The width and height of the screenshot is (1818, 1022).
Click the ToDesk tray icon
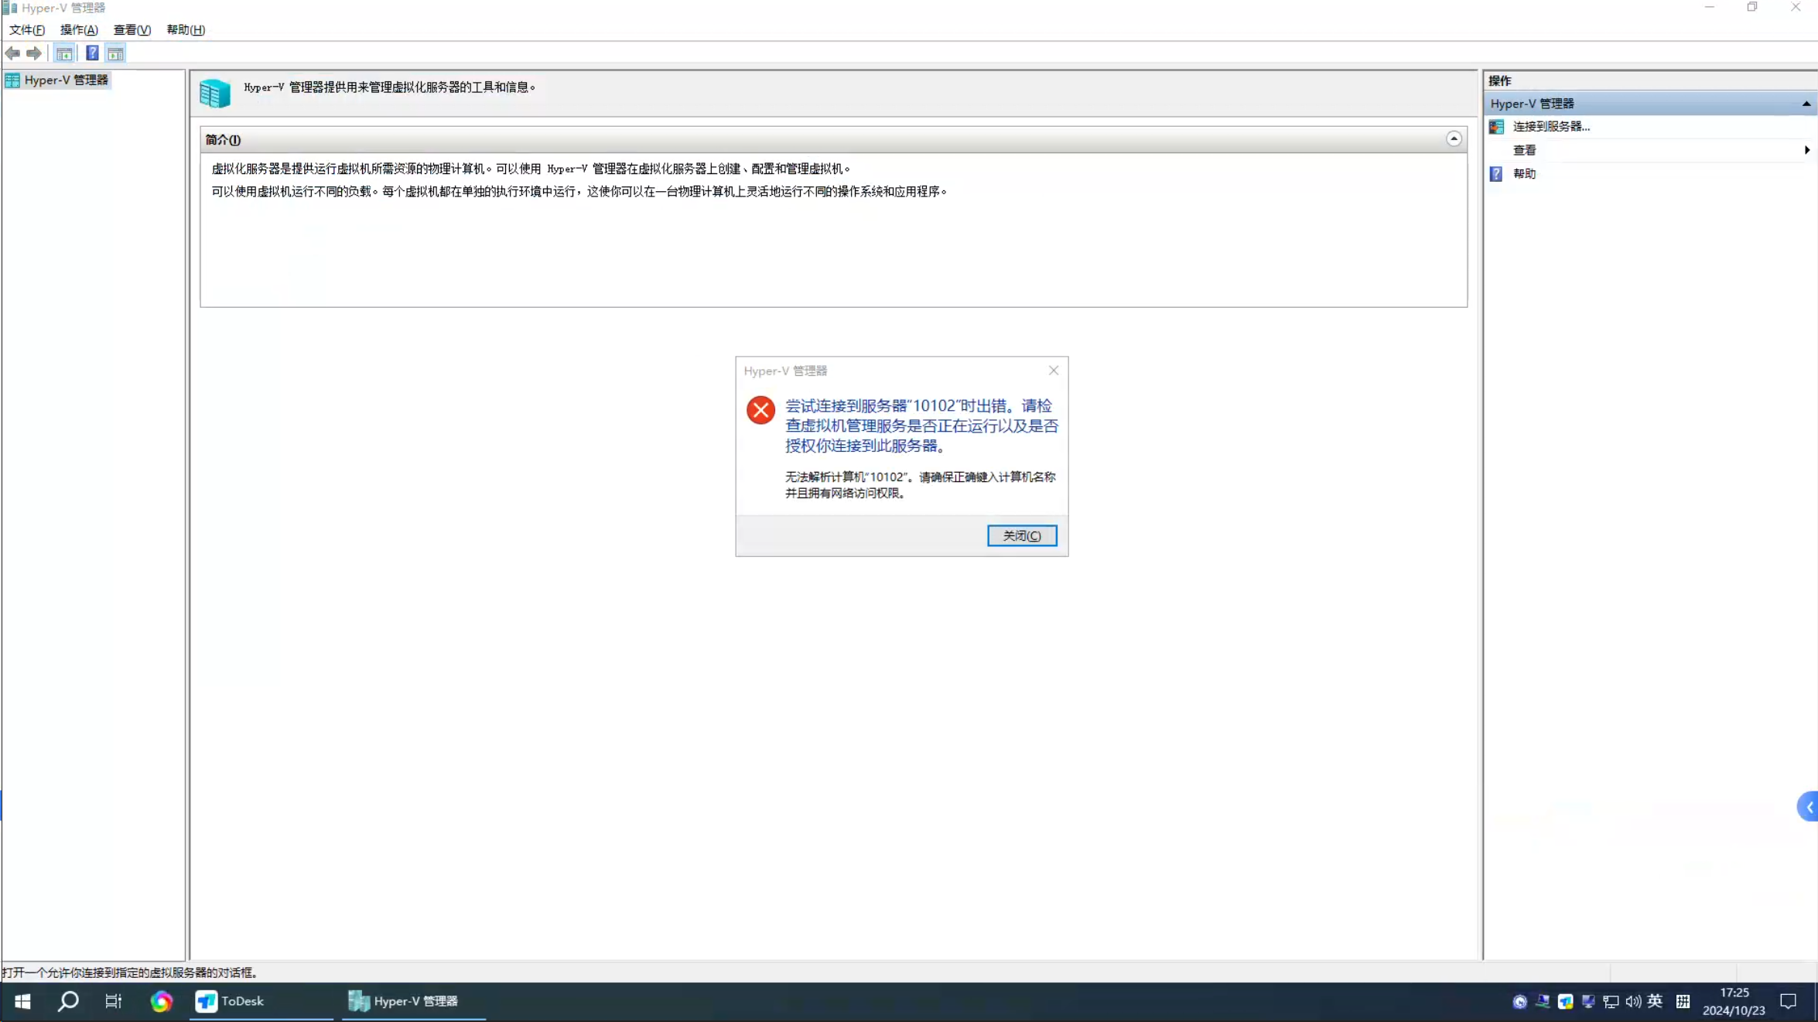click(x=1565, y=1002)
